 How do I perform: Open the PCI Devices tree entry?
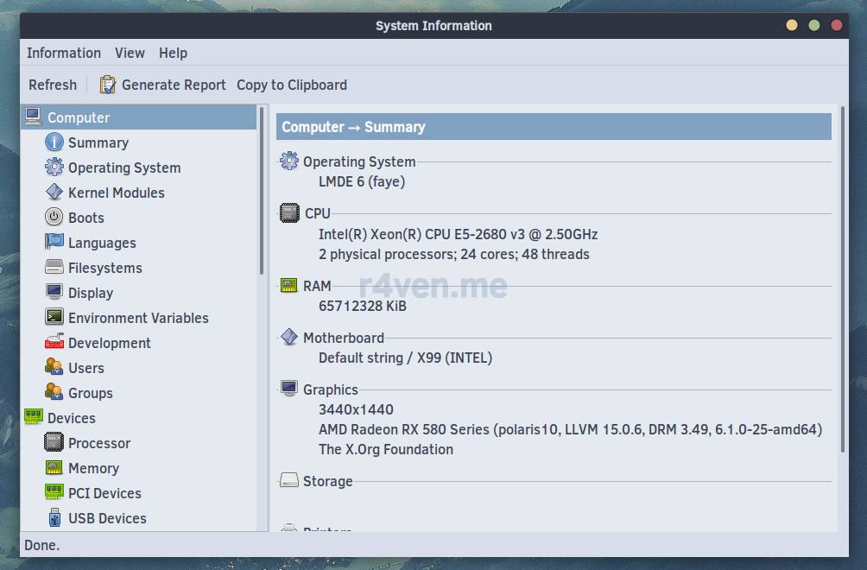point(104,493)
